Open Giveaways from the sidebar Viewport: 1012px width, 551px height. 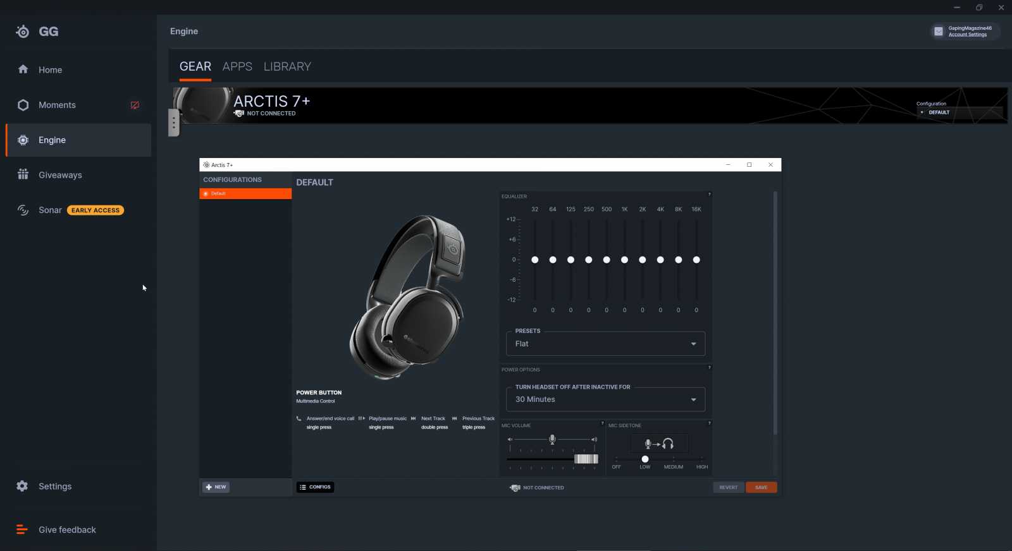pos(78,175)
